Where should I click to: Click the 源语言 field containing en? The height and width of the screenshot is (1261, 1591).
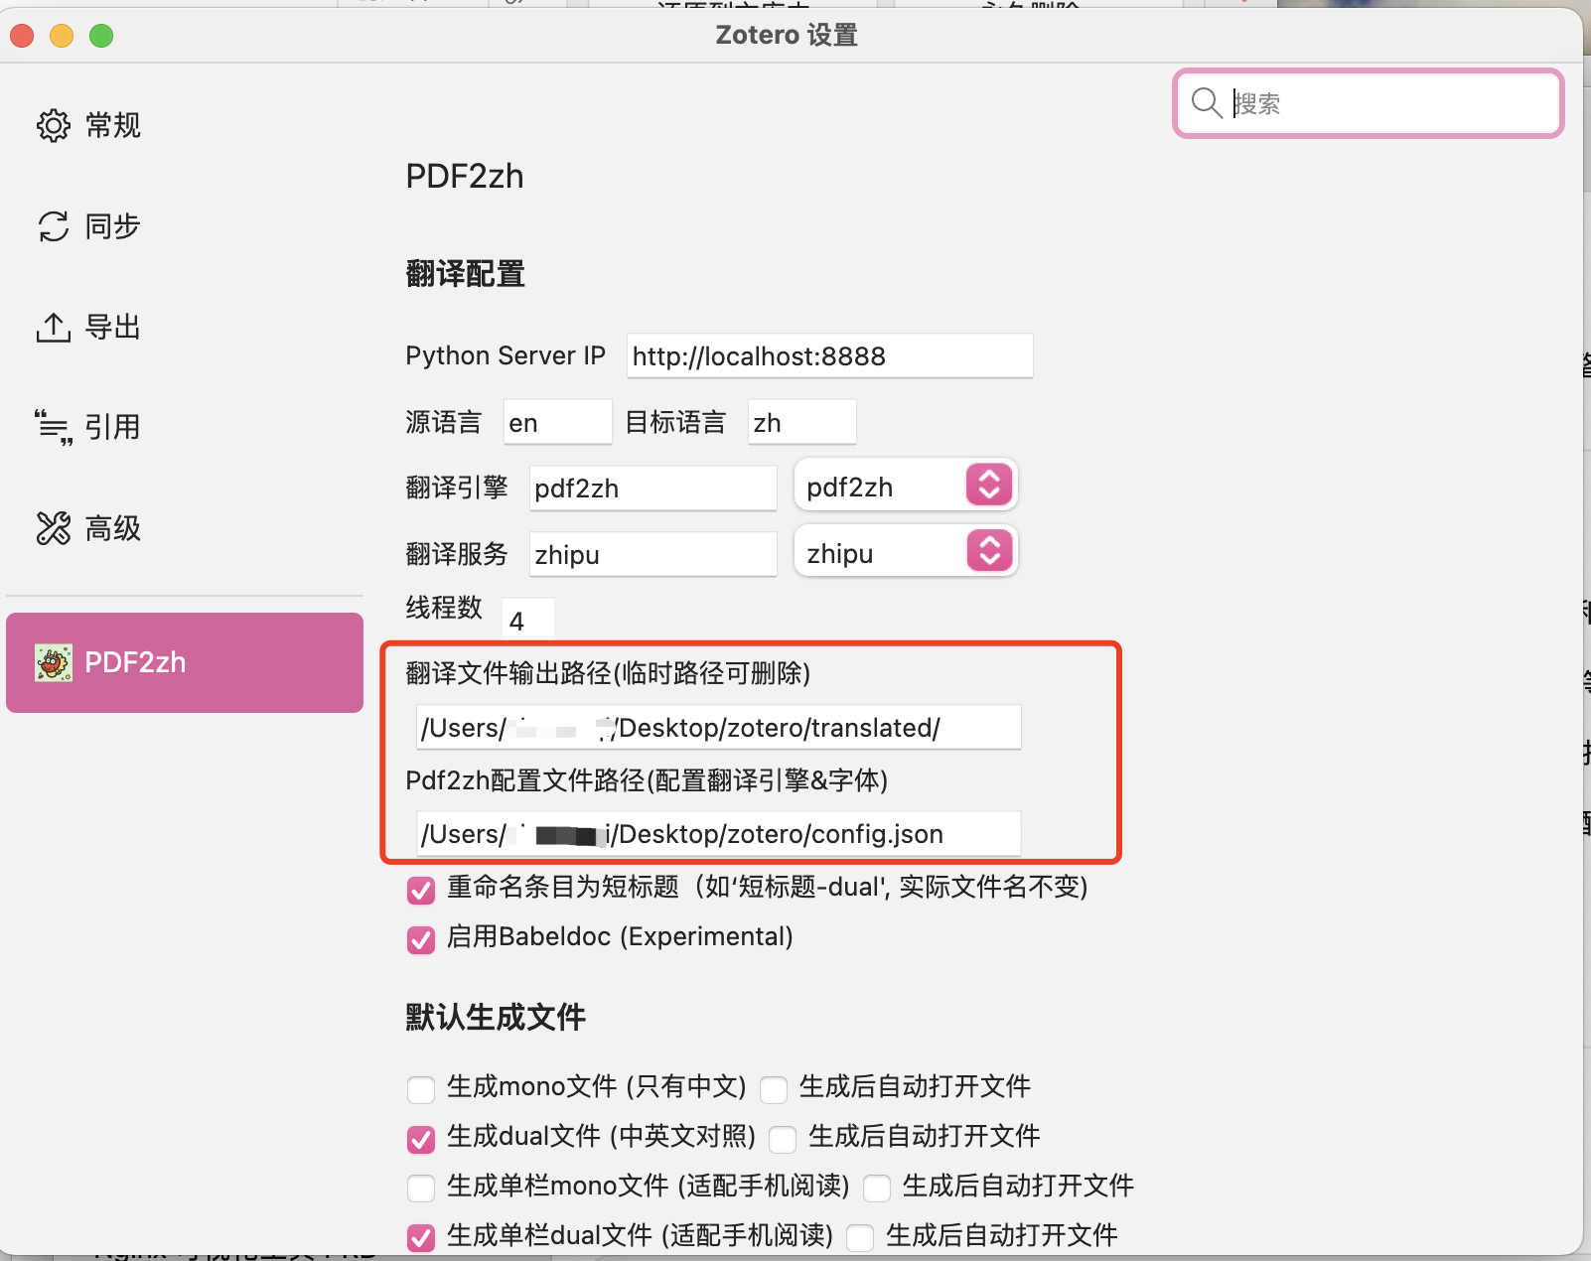[x=557, y=422]
